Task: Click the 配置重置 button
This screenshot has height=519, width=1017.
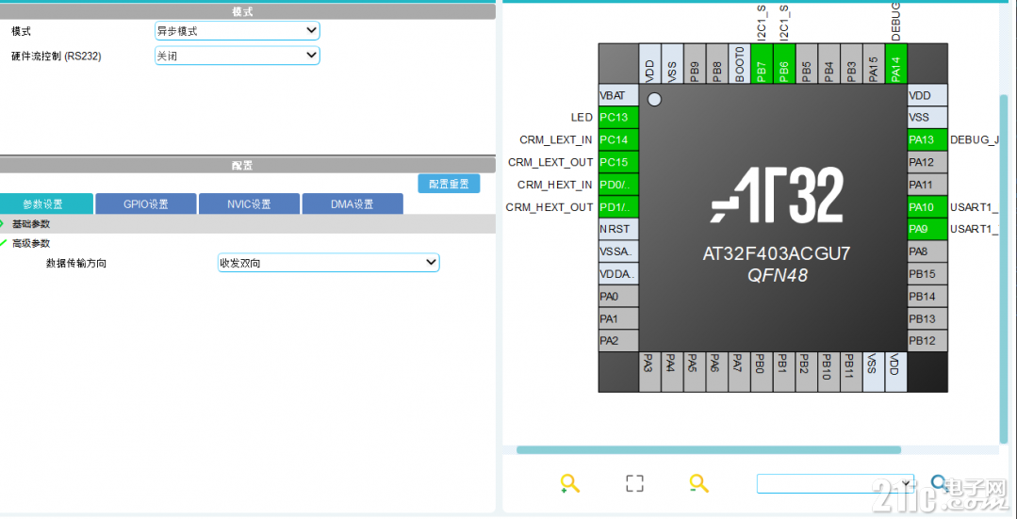Action: pyautogui.click(x=449, y=184)
